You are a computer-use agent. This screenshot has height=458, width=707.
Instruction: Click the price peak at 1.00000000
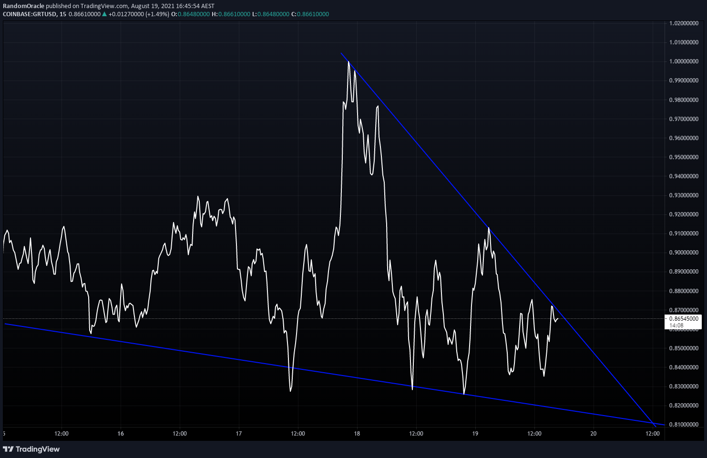tap(349, 61)
